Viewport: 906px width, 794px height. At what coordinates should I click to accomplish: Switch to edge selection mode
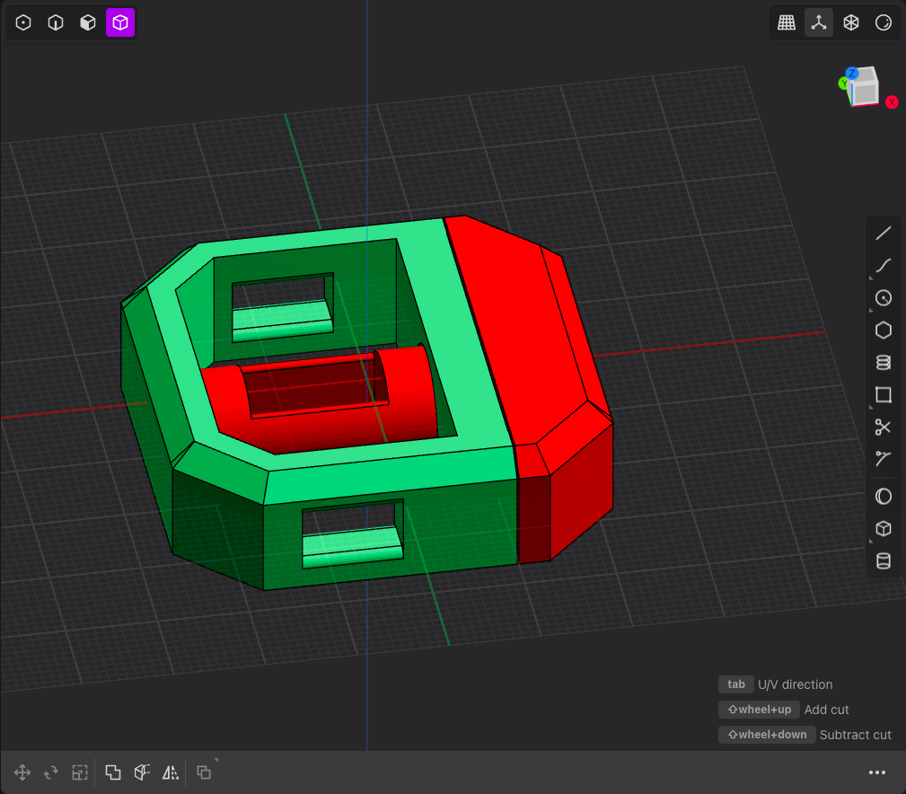56,23
